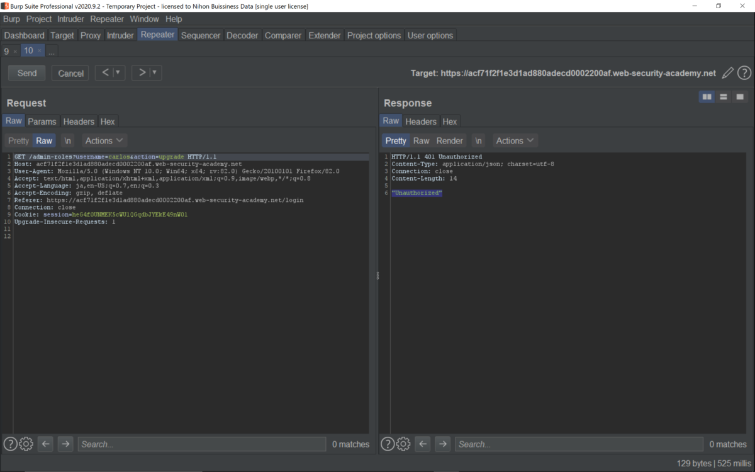755x472 pixels.
Task: Open Request search settings gear
Action: pyautogui.click(x=26, y=444)
